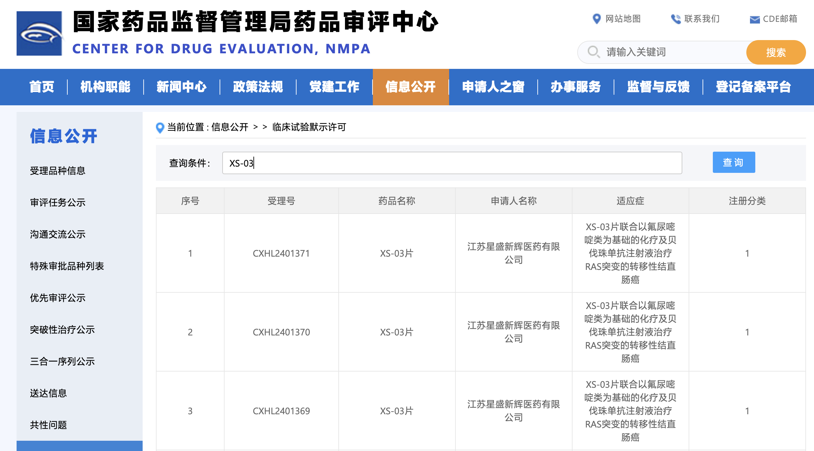Image resolution: width=814 pixels, height=451 pixels.
Task: Open 突破性治疗公示 in sidebar
Action: [62, 330]
